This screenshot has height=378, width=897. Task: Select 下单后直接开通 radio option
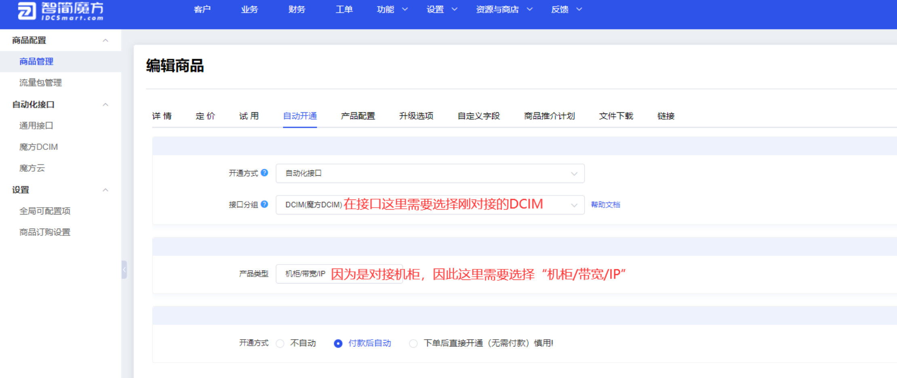point(413,343)
